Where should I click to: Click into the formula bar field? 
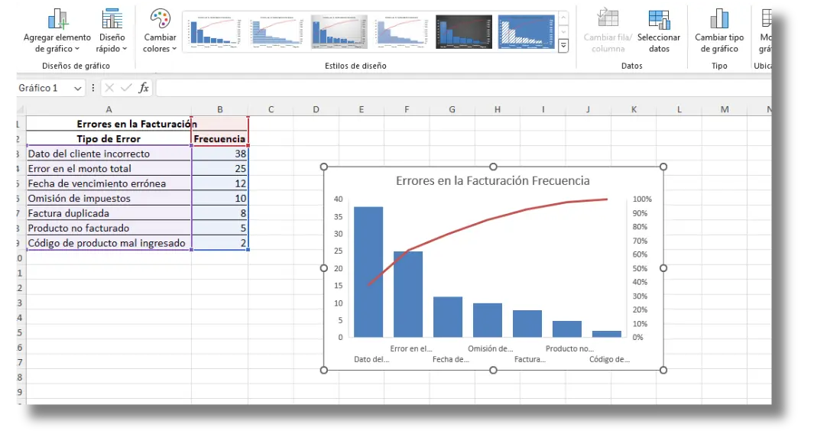(x=464, y=89)
